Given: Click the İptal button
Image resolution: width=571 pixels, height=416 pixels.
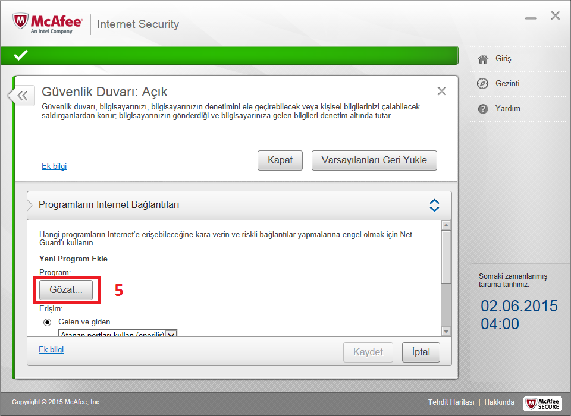Looking at the screenshot, I should click(421, 352).
